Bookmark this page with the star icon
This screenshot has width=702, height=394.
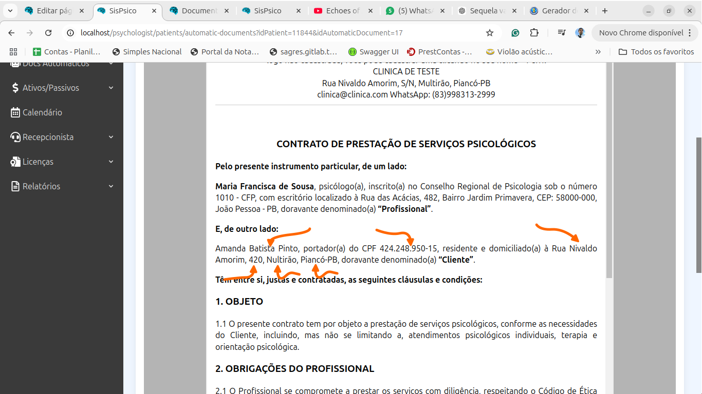pos(490,33)
